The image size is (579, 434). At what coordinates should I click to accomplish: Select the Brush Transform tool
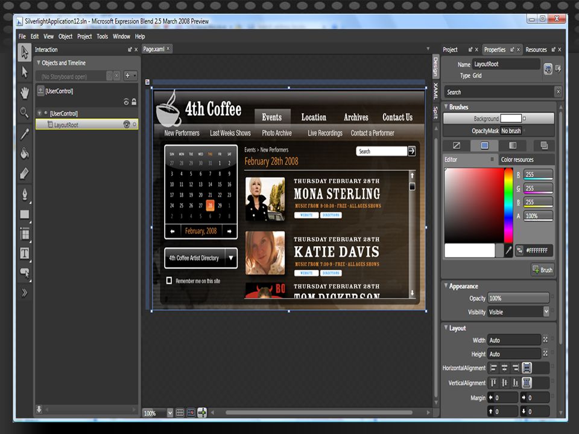point(25,173)
